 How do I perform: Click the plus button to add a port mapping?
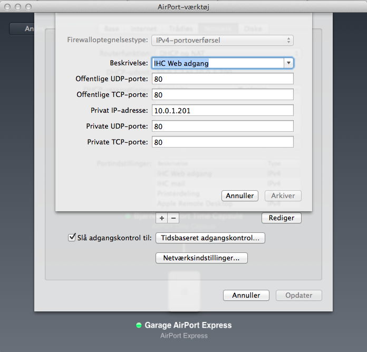(x=162, y=218)
